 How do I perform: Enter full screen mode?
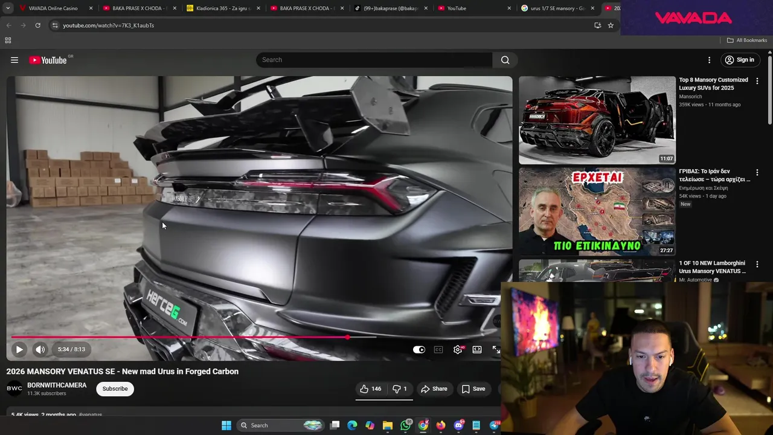(496, 349)
